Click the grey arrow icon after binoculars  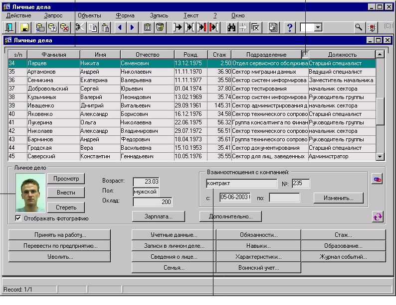[x=243, y=27]
